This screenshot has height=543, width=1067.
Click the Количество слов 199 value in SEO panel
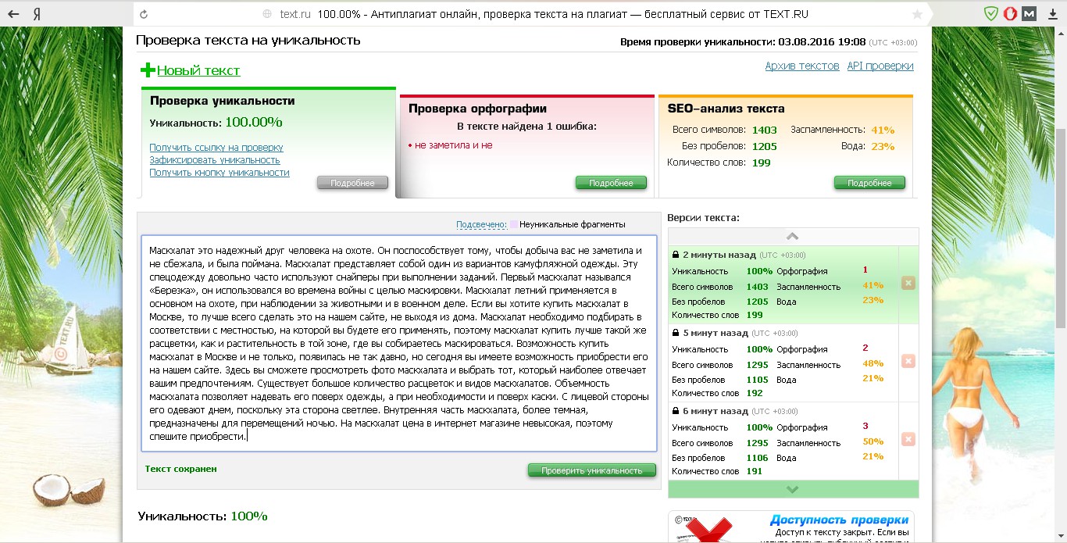click(761, 163)
